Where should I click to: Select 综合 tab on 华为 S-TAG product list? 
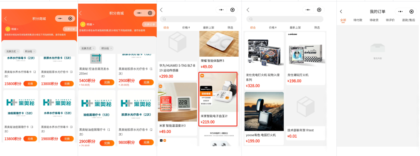click(166, 28)
